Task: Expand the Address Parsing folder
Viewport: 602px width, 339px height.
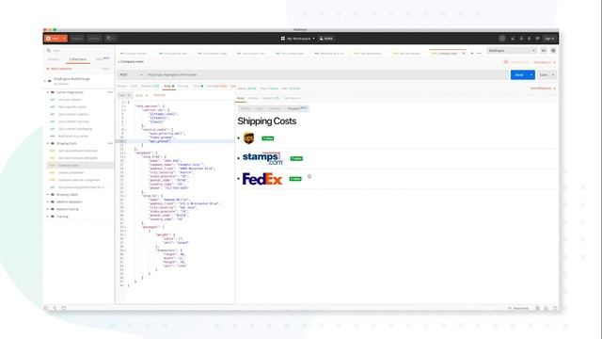Action: [48, 209]
